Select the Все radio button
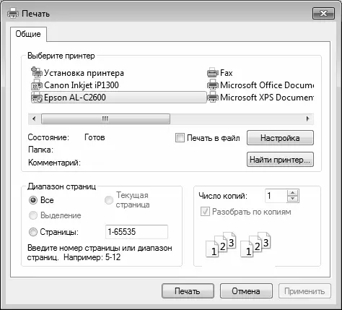The width and height of the screenshot is (342, 310). [x=33, y=200]
